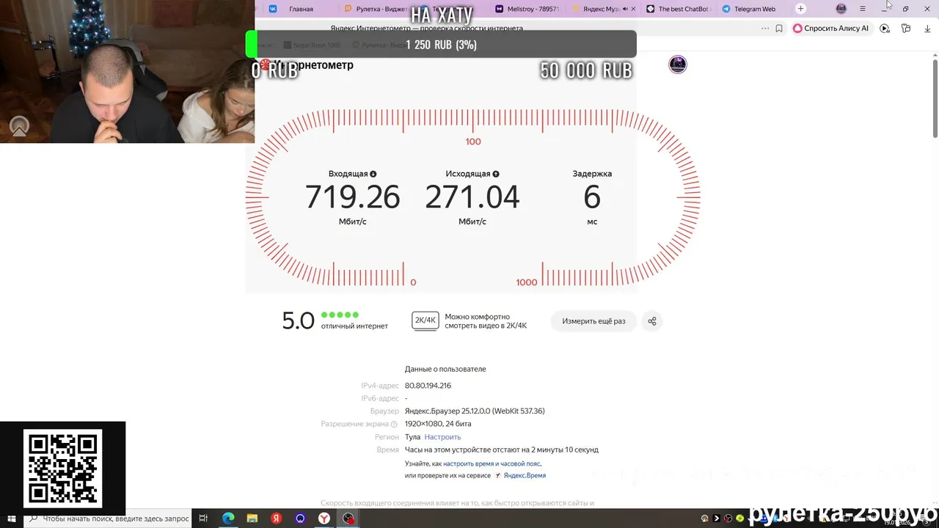Open red Yandex app in taskbar

pyautogui.click(x=277, y=518)
